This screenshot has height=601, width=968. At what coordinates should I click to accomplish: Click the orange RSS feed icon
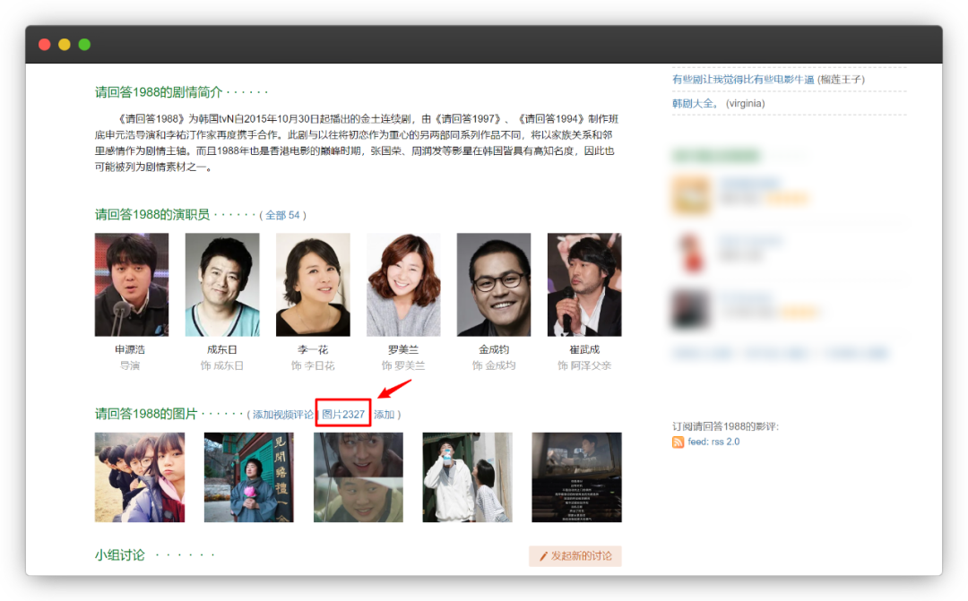[x=678, y=442]
